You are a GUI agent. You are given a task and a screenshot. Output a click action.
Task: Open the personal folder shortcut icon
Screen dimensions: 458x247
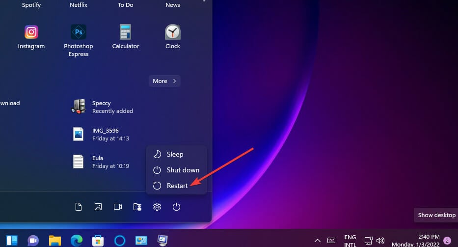(x=137, y=207)
